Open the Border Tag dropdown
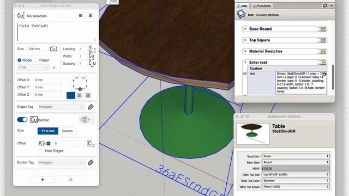The image size is (349, 196). tap(61, 162)
